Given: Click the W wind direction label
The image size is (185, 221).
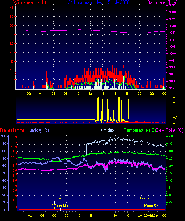Looking at the screenshot, I should [x=175, y=117].
